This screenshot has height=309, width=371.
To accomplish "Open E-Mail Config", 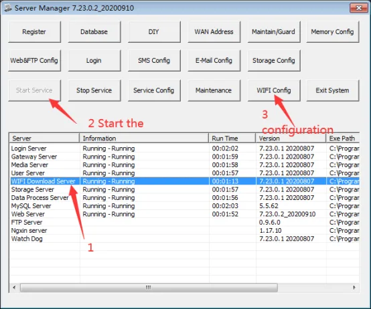I will click(214, 60).
